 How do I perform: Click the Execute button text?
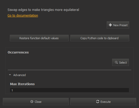106,102
